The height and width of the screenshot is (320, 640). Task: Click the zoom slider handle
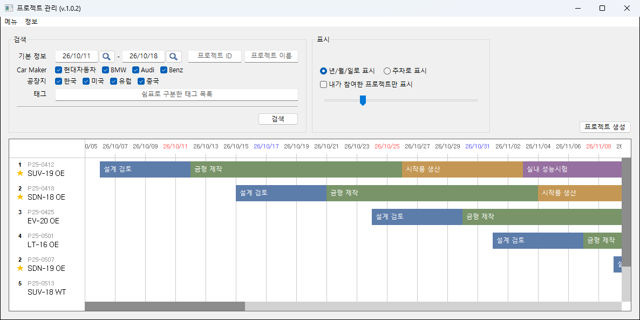(363, 100)
